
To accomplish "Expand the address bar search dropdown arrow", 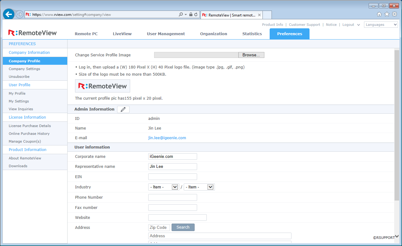I will click(x=186, y=15).
